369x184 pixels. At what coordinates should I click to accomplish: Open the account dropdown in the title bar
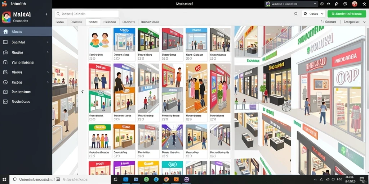pos(291,4)
